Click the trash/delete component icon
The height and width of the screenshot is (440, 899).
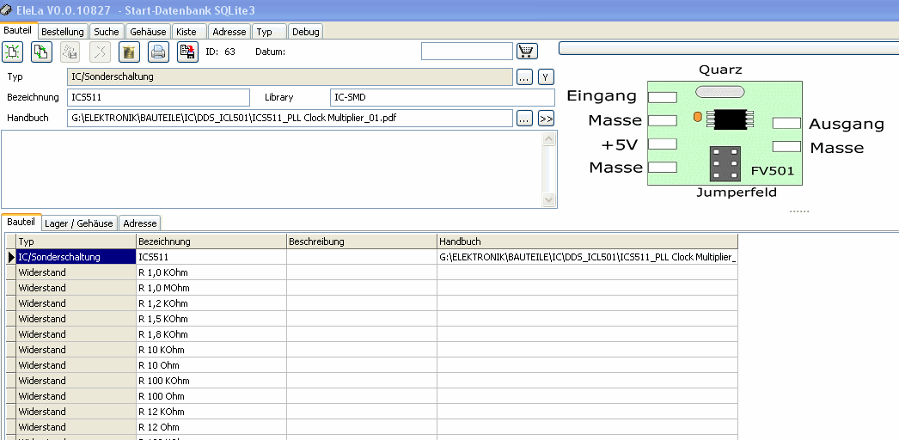(130, 52)
